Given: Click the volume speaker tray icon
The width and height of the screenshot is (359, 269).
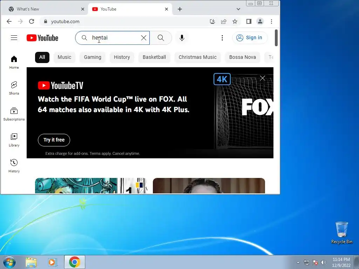Looking at the screenshot, I should tap(324, 262).
